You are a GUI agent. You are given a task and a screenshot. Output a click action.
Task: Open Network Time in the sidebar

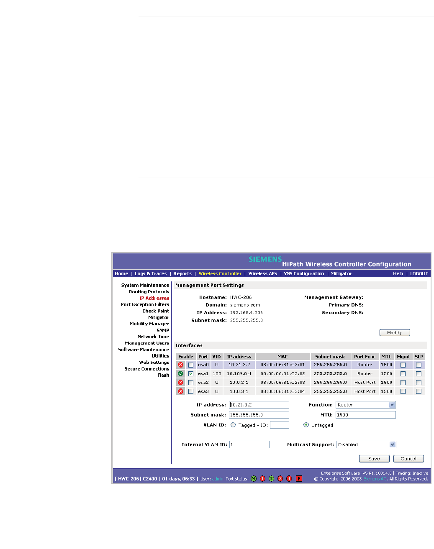click(154, 337)
